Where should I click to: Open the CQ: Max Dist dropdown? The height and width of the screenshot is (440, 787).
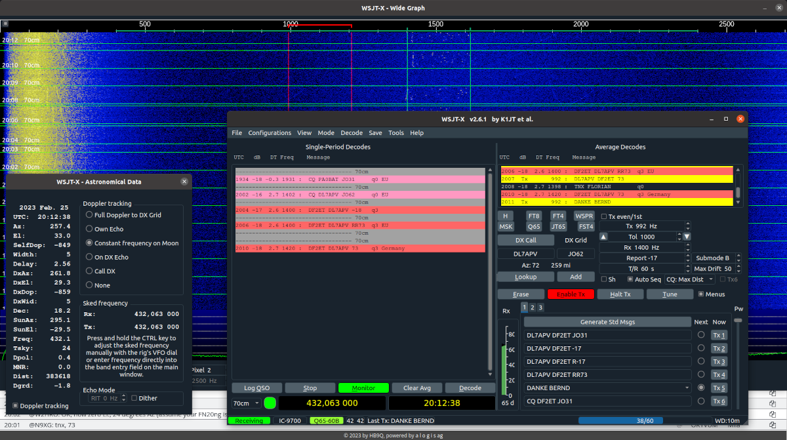pos(689,279)
